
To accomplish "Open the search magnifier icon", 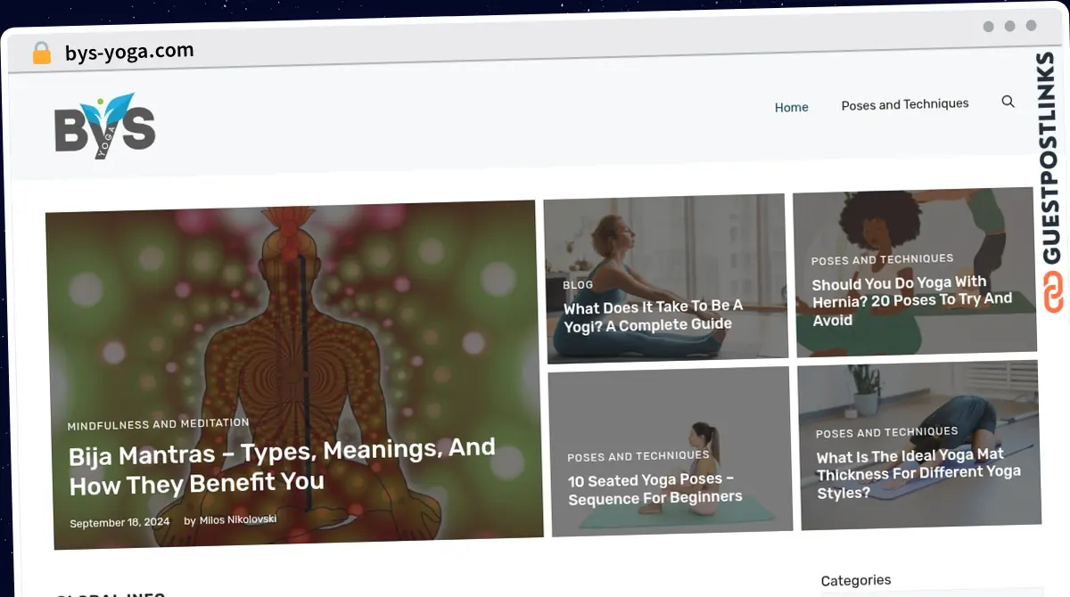I will click(1008, 102).
